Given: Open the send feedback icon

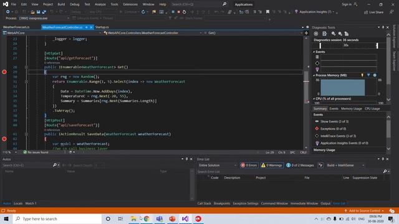Looking at the screenshot, I should (392, 12).
